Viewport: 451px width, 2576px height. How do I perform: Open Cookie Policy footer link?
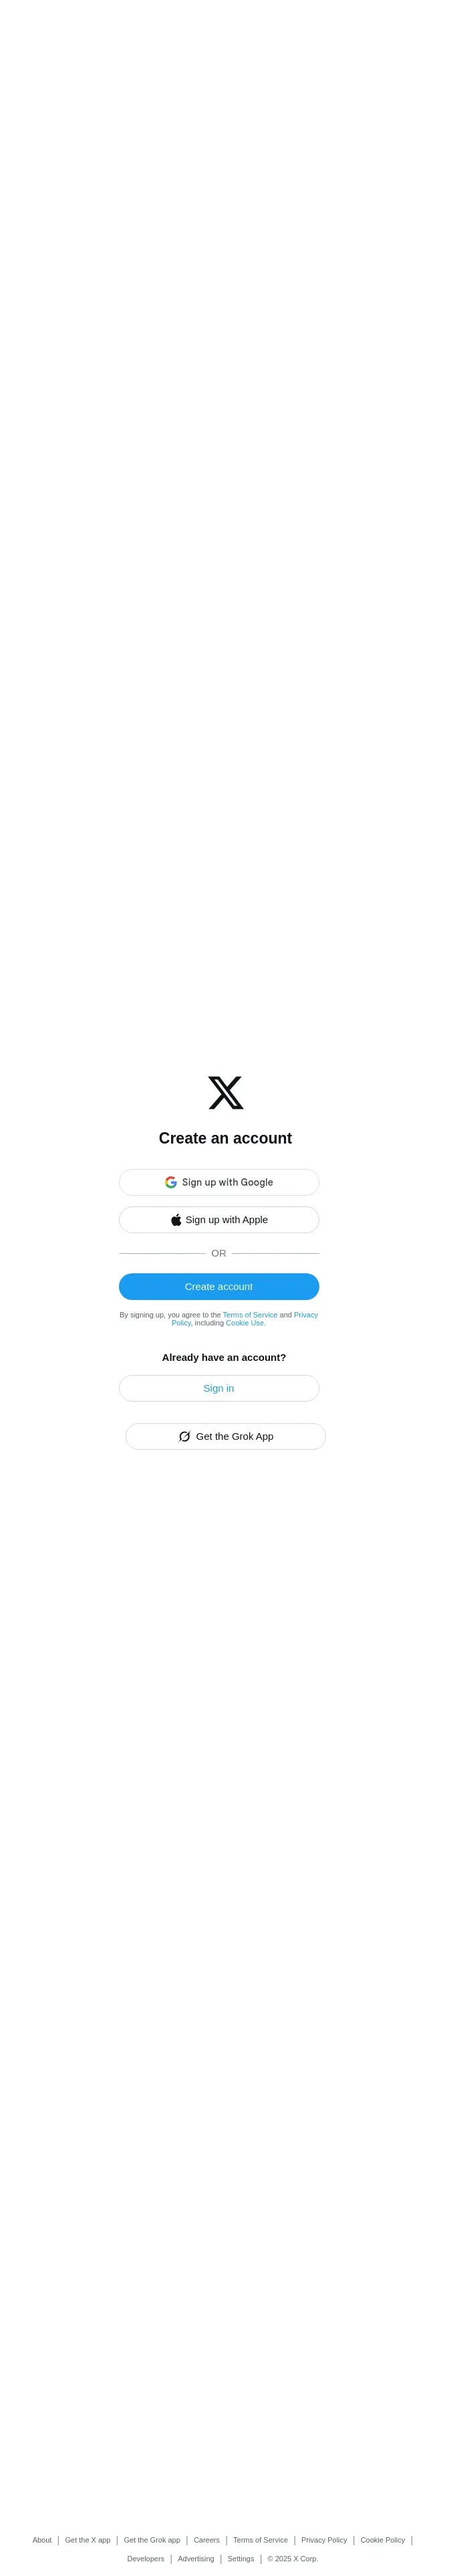click(x=383, y=2540)
